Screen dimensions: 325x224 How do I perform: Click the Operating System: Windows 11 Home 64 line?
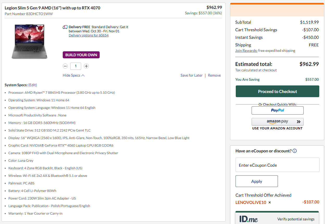39,100
